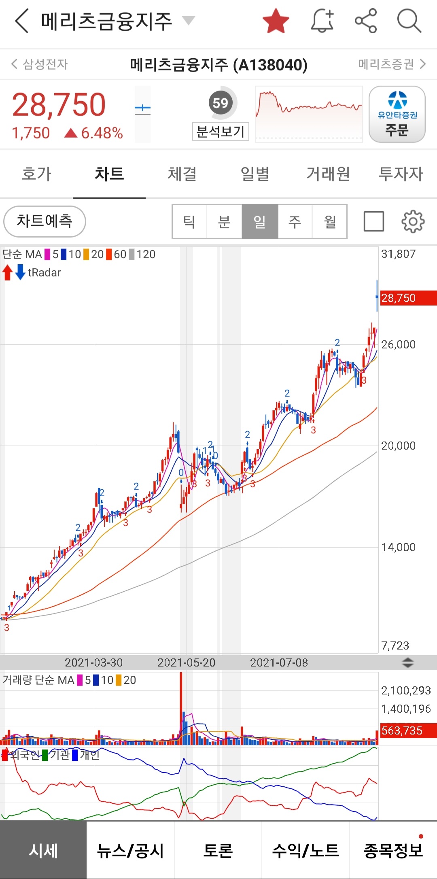
Task: Go to previous stock 삼성전자
Action: click(39, 64)
